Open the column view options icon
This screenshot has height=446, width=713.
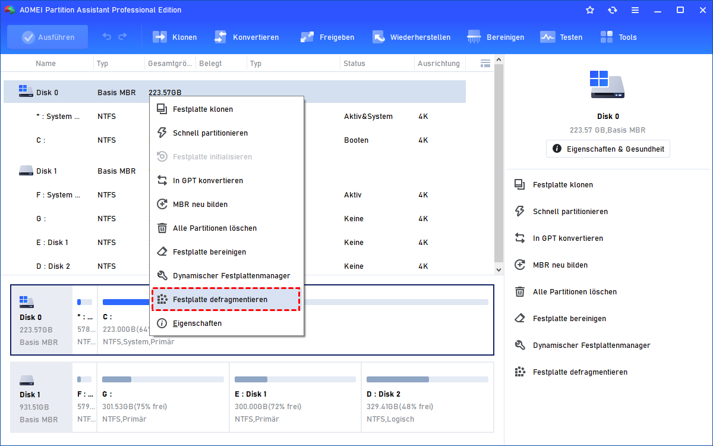[x=485, y=63]
